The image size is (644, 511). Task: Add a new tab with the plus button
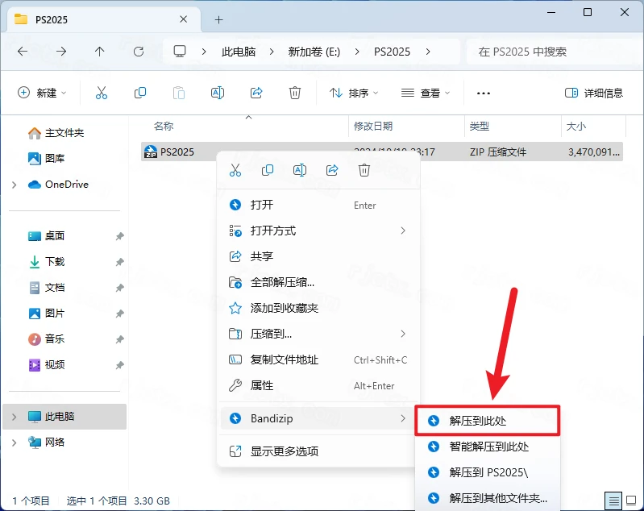click(219, 19)
